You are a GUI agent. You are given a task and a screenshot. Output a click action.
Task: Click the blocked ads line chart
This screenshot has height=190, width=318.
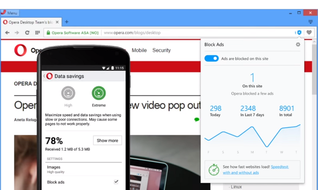click(252, 136)
